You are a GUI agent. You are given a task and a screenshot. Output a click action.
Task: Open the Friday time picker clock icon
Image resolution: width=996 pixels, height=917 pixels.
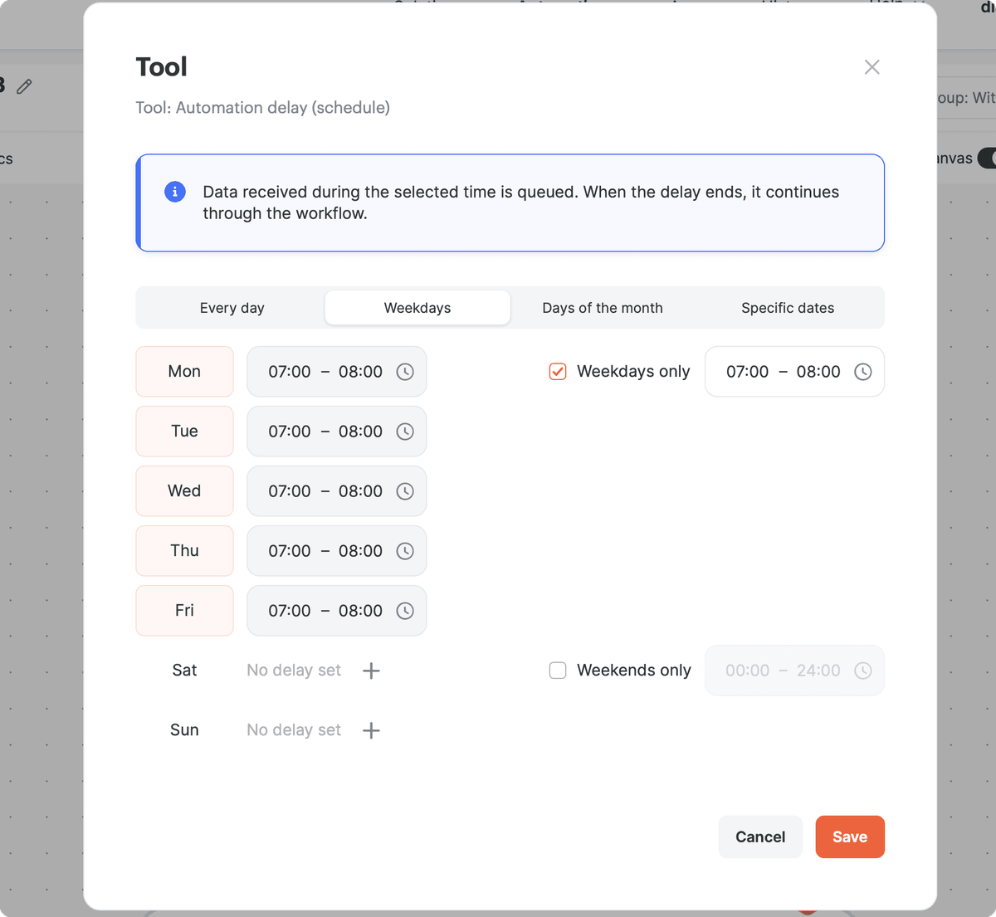click(x=405, y=611)
